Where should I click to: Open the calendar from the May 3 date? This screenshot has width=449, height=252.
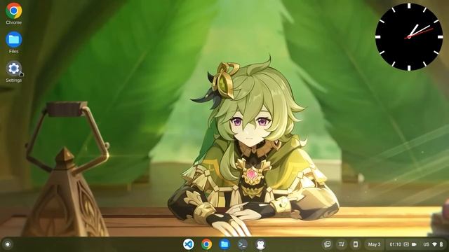pyautogui.click(x=374, y=244)
